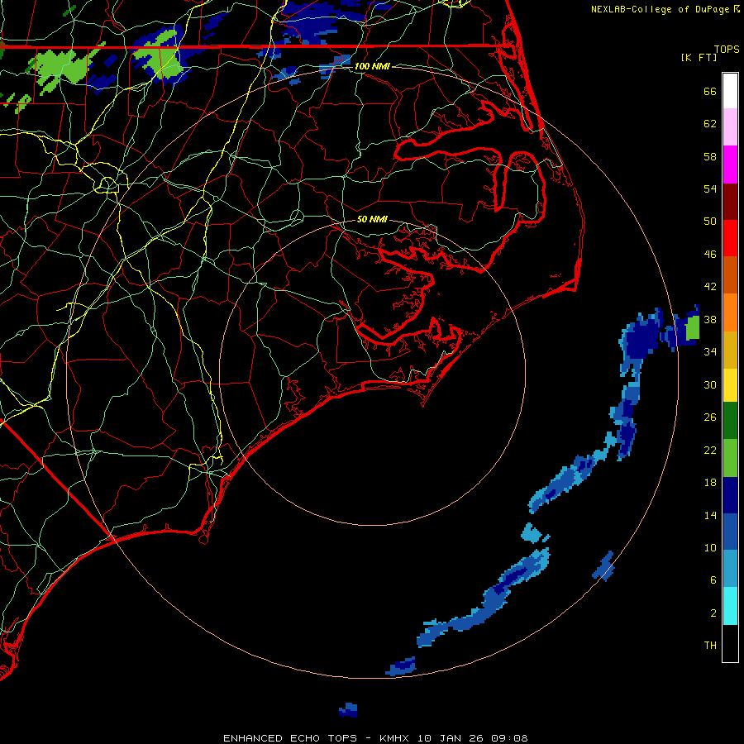This screenshot has width=744, height=744.
Task: Click the [K FT] units label
Action: click(699, 58)
